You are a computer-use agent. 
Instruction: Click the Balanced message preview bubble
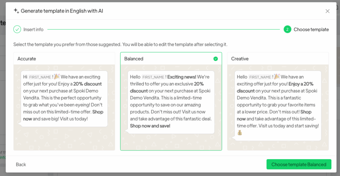point(171,101)
